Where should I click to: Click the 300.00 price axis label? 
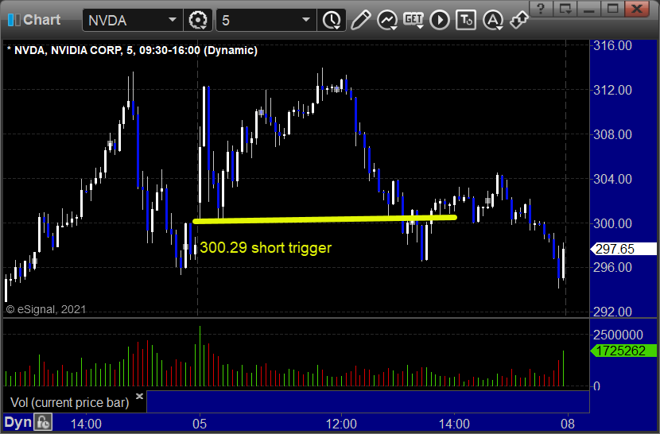pos(612,223)
